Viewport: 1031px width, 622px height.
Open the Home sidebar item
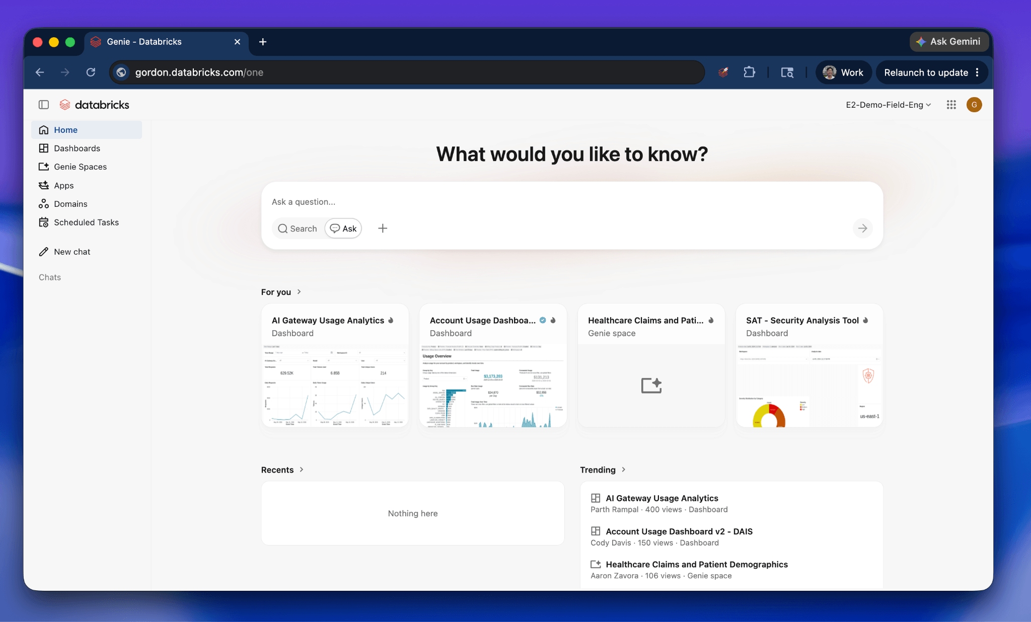click(87, 130)
